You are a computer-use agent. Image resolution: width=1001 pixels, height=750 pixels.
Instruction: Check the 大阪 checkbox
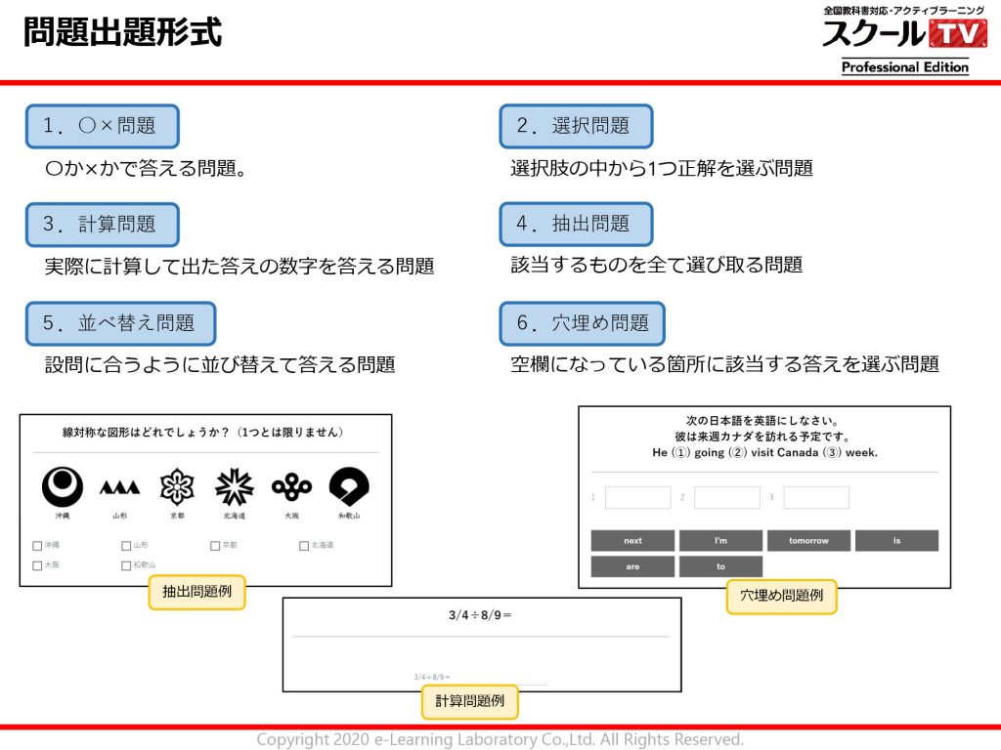pos(37,565)
